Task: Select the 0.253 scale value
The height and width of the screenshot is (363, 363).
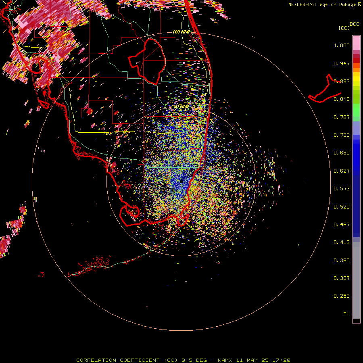Action: click(342, 296)
